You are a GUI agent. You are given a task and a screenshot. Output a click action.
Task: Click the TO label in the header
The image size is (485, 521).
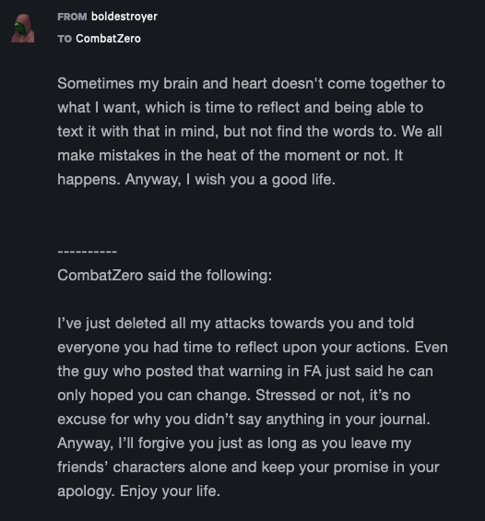(65, 39)
